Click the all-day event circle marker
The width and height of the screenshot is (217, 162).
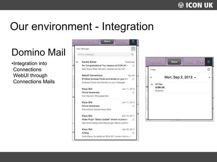[152, 84]
